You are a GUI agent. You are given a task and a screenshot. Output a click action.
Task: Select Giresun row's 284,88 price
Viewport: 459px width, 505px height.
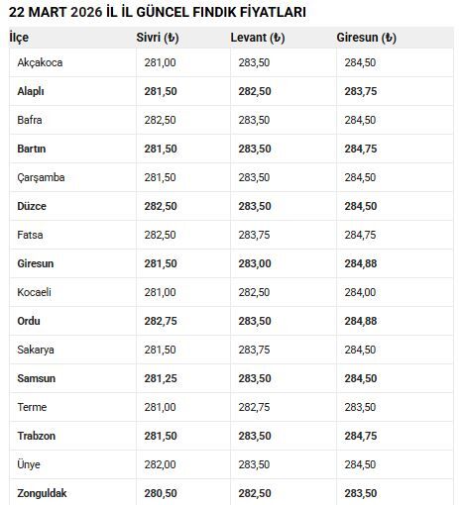[x=361, y=263]
